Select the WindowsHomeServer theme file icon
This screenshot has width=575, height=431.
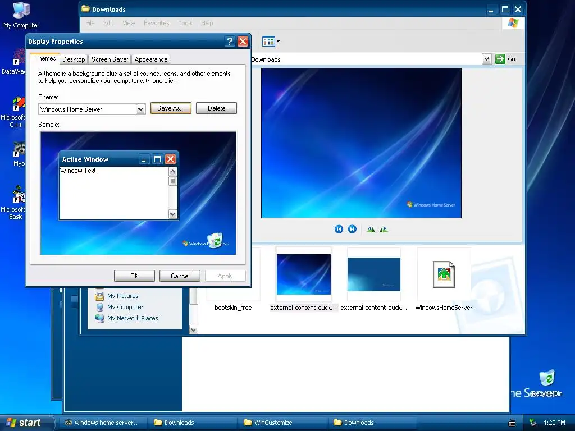point(444,274)
